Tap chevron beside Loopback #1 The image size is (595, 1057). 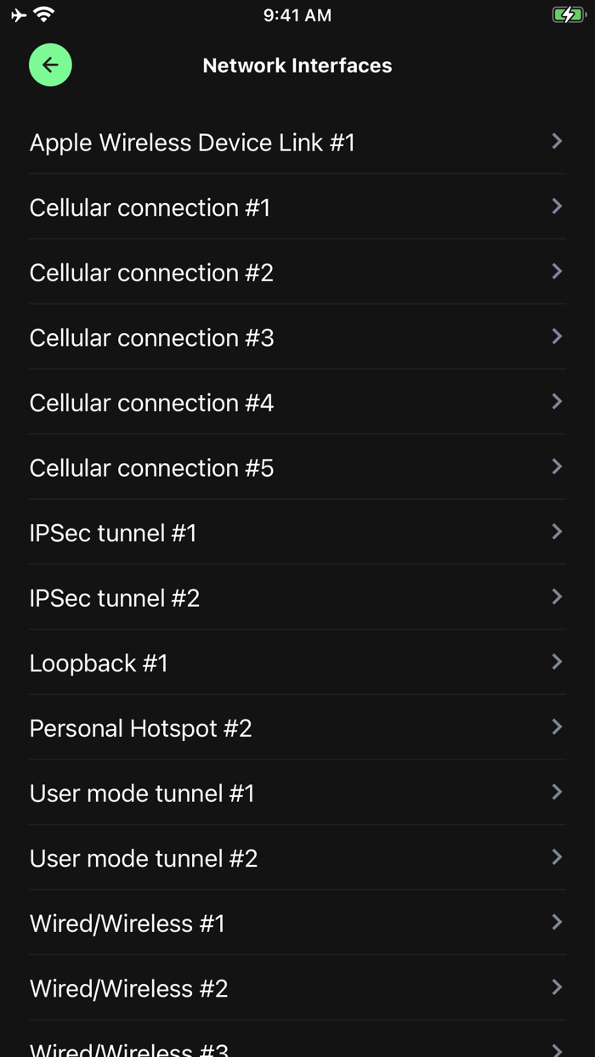click(x=557, y=662)
